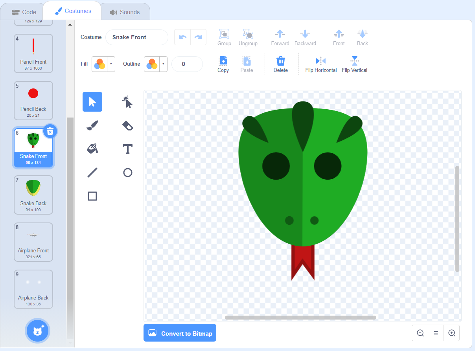Switch to the Eraser tool
Image resolution: width=475 pixels, height=351 pixels.
click(x=127, y=125)
